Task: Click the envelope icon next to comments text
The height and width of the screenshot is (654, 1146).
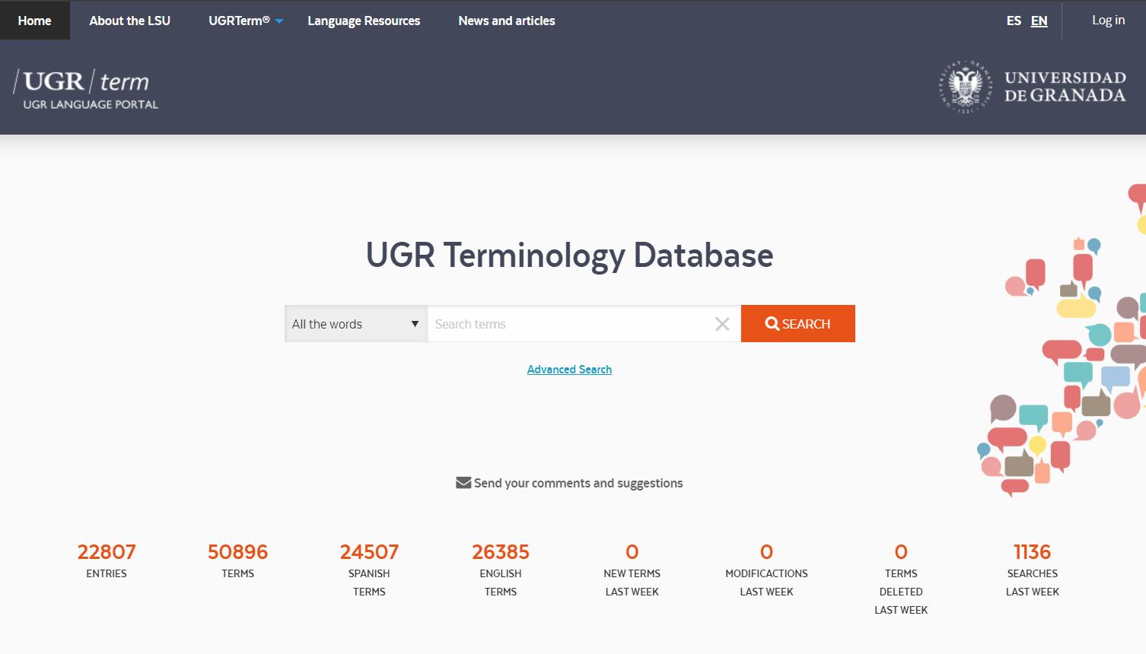Action: click(463, 482)
